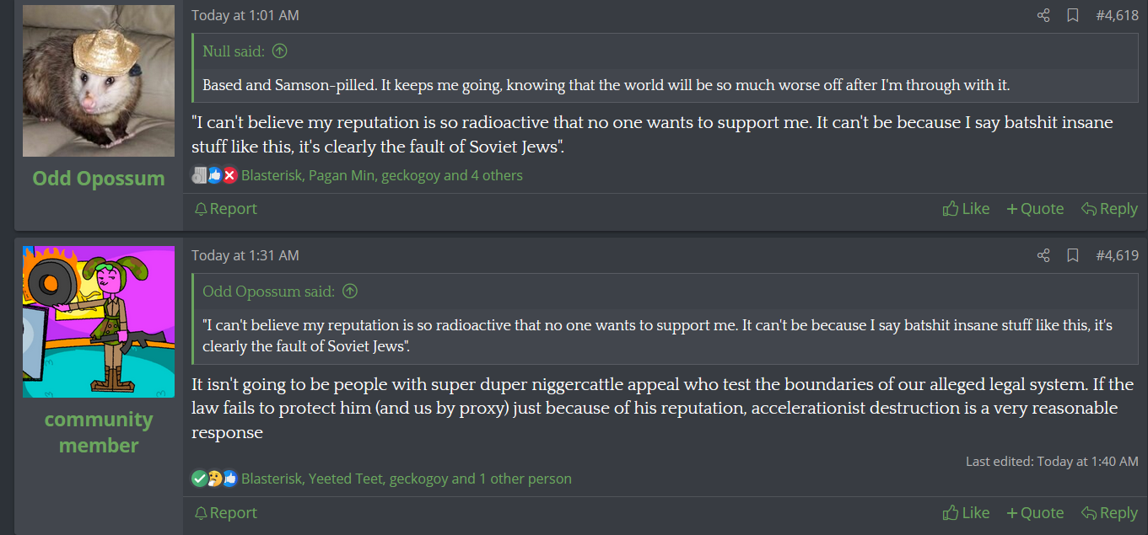This screenshot has height=535, width=1148.
Task: Open Odd Opossum's avatar image
Action: (99, 81)
